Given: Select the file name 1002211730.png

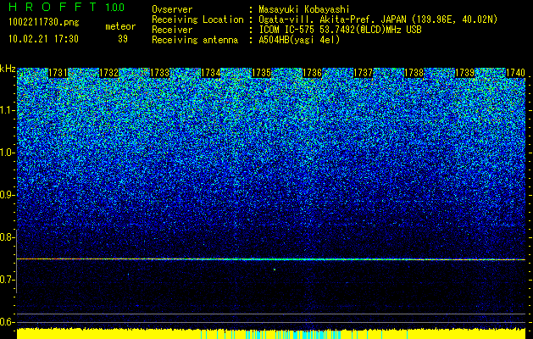Looking at the screenshot, I should 44,22.
